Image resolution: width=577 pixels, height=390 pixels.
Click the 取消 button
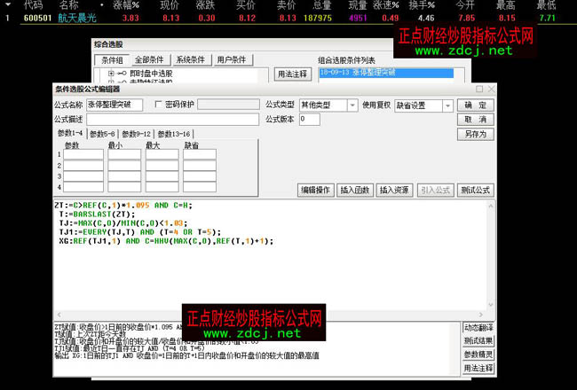pyautogui.click(x=475, y=120)
